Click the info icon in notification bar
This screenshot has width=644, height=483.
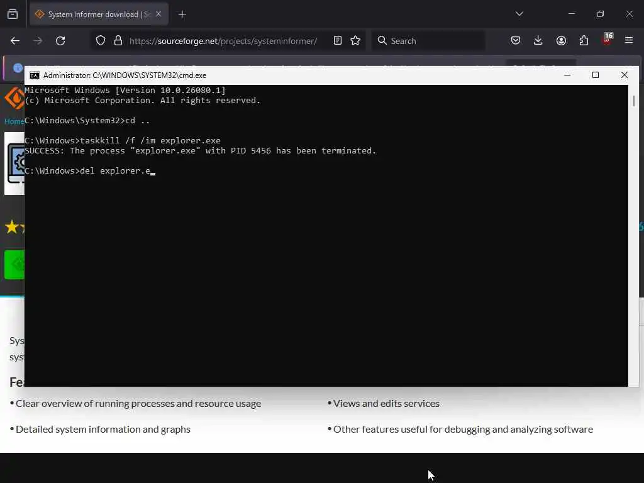coord(17,68)
